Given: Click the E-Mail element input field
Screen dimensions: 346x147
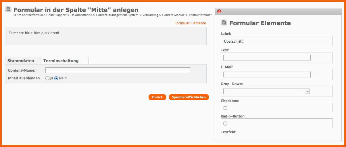Looking at the screenshot, I should [x=267, y=75].
